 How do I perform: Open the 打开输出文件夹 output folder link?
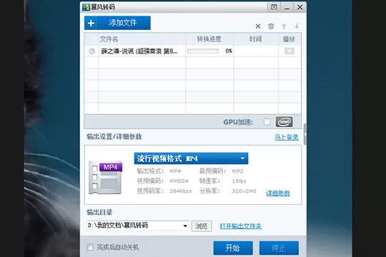point(240,226)
